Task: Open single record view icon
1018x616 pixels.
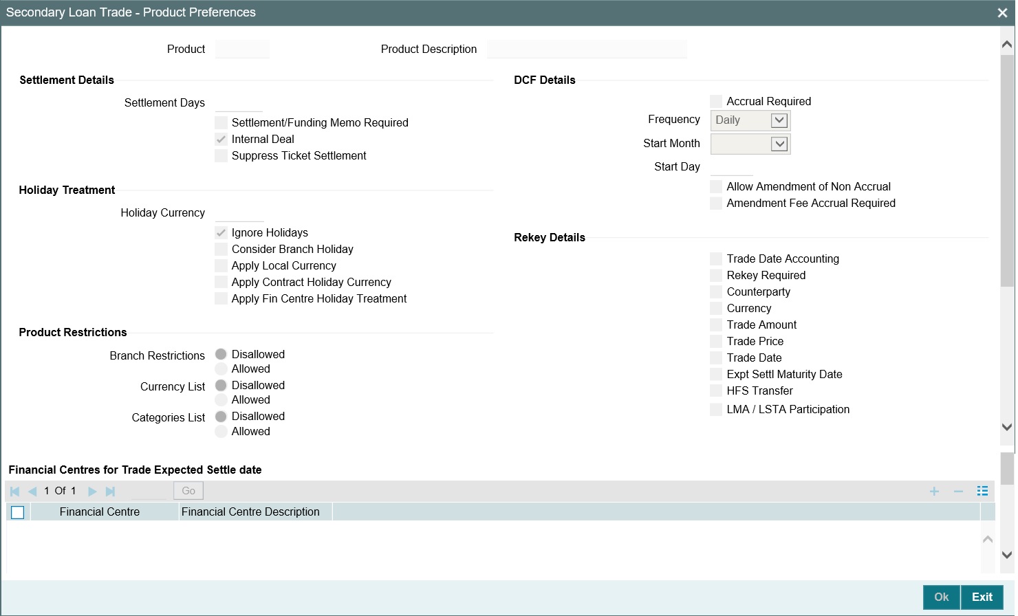Action: click(982, 491)
